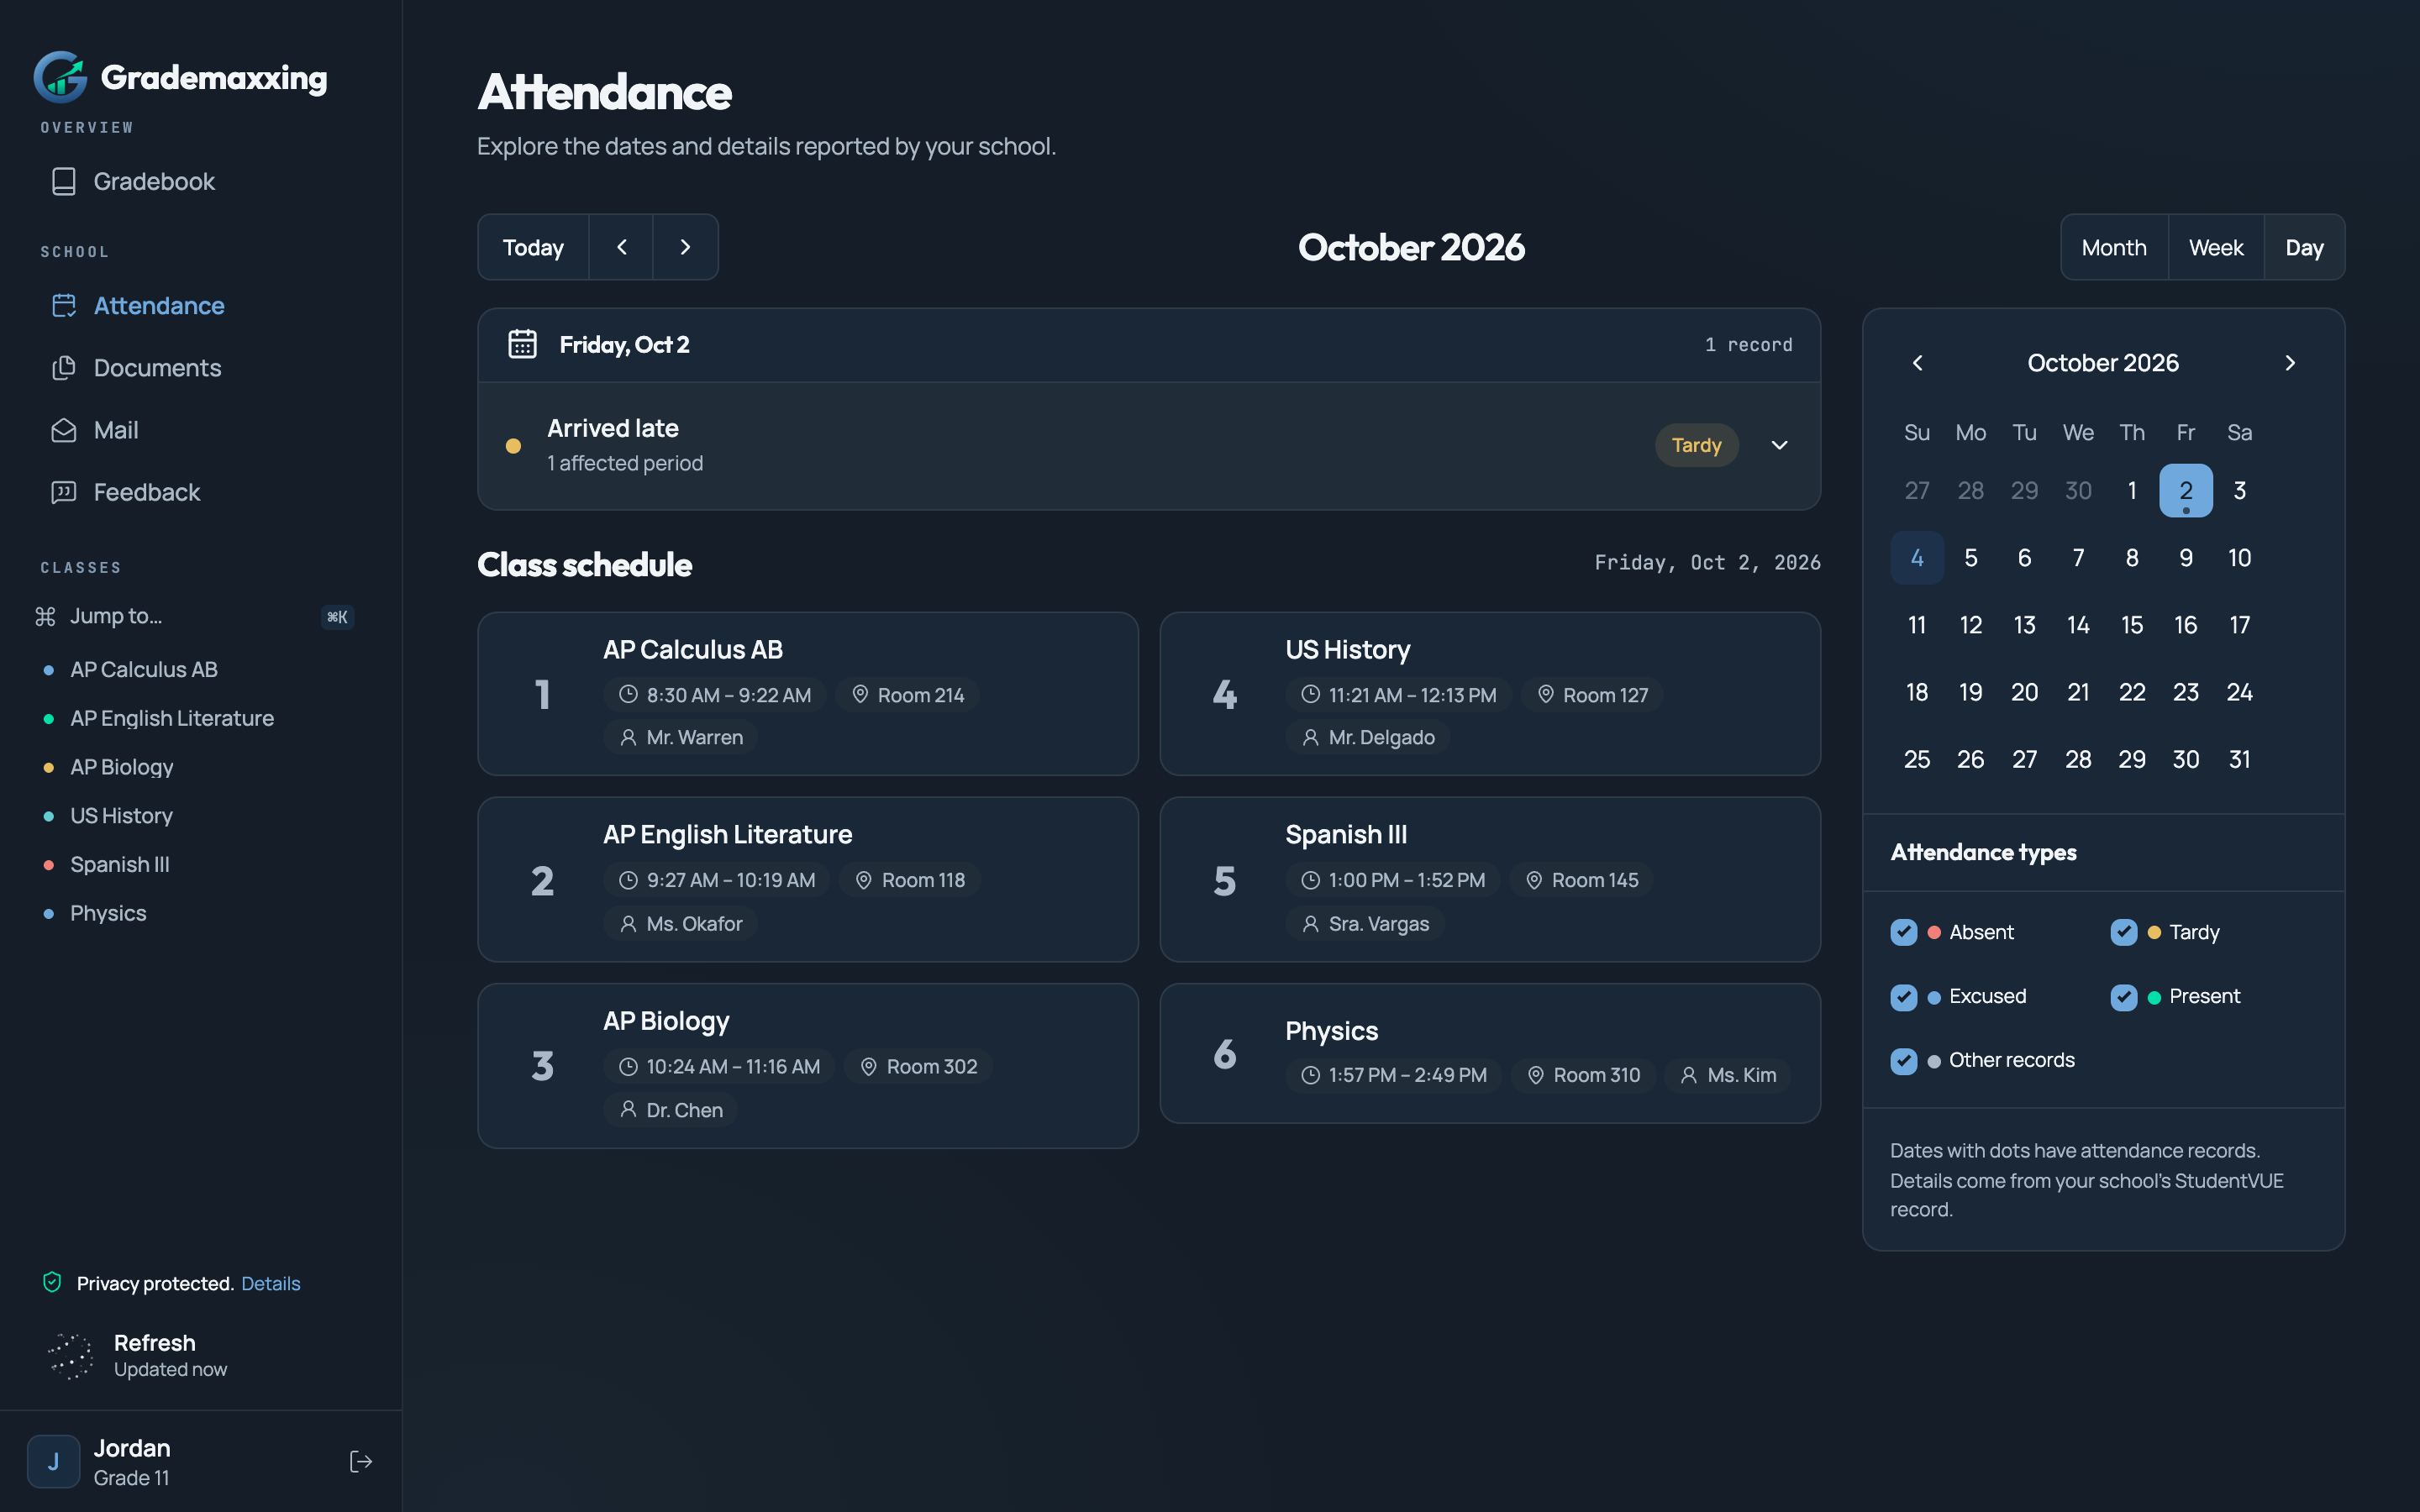
Task: Show previous month in mini calendar
Action: tap(1917, 363)
